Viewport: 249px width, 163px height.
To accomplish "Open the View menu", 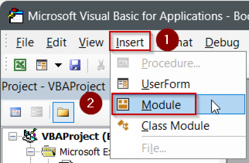I will (91, 42).
